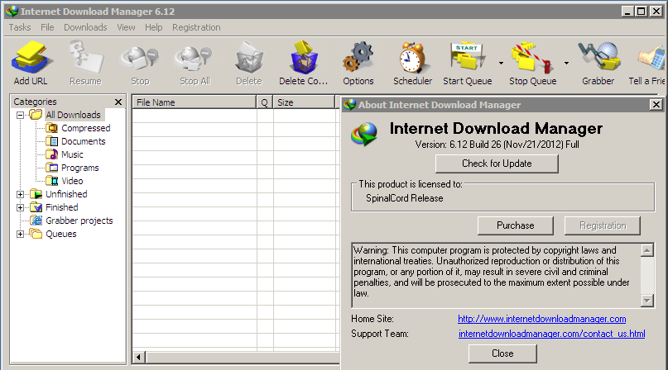Close the About dialog with Close button
668x370 pixels.
pos(502,353)
